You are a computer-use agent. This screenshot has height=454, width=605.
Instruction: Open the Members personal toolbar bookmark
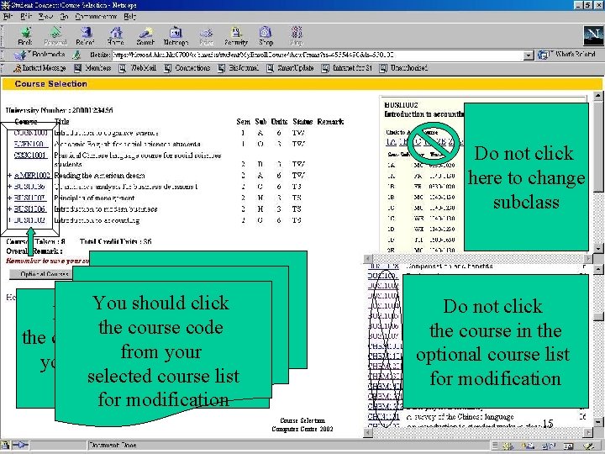click(92, 68)
